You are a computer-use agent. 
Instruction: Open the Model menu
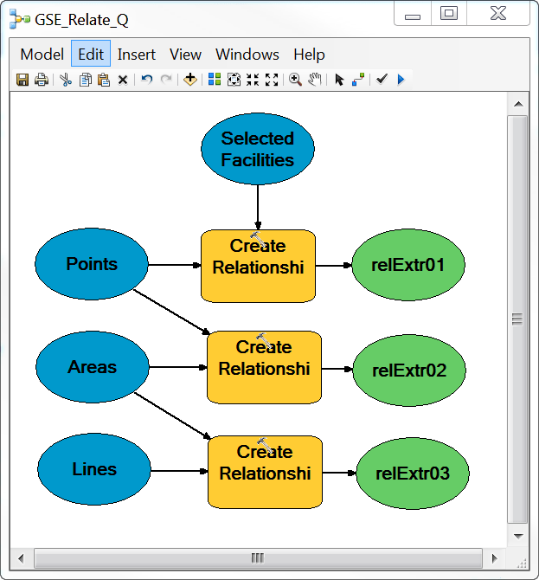42,55
